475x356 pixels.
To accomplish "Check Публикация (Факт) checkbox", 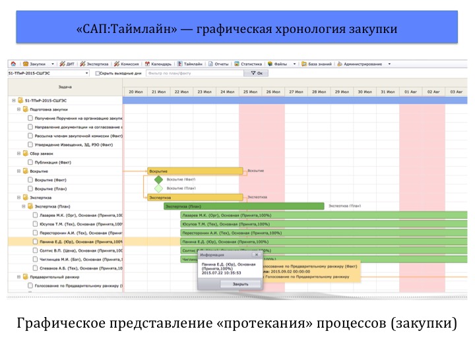I will (x=30, y=162).
